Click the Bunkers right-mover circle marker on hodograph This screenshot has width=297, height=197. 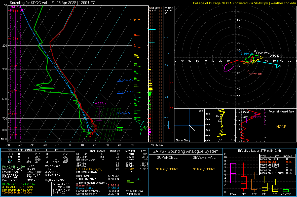point(248,71)
